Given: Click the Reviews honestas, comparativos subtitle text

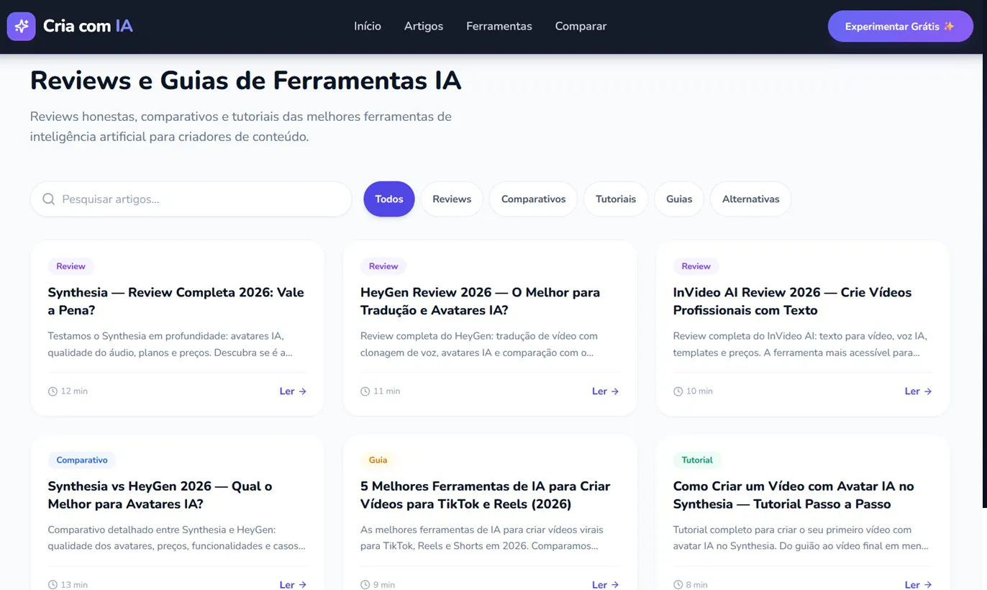Looking at the screenshot, I should (241, 127).
